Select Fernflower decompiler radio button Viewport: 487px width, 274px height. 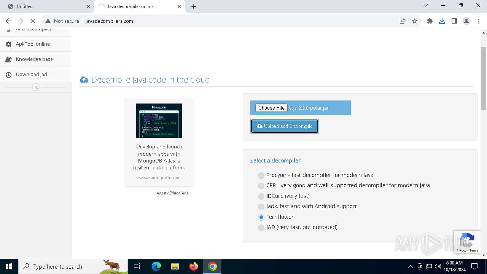pyautogui.click(x=261, y=217)
